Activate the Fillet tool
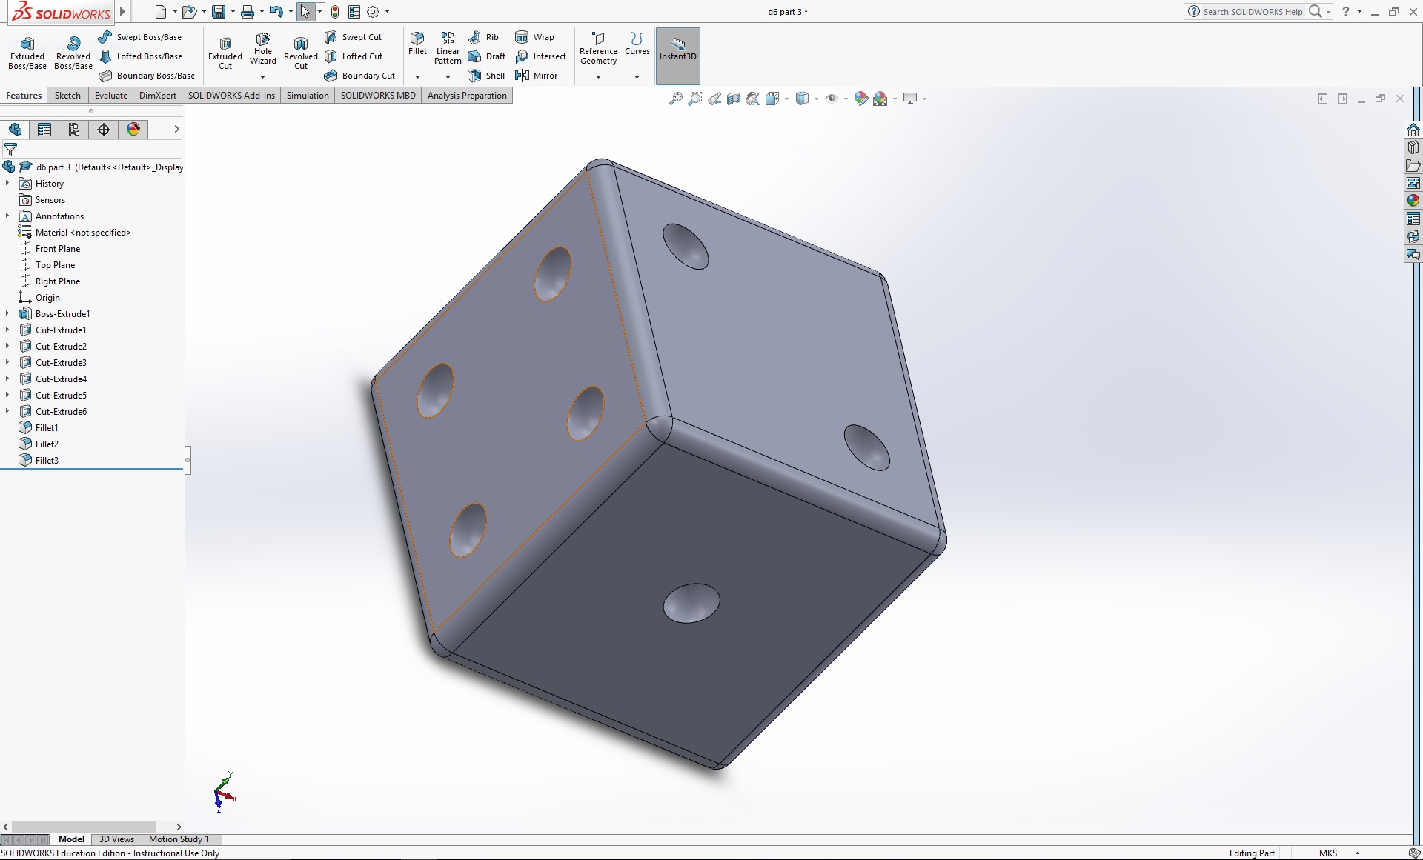 417,44
